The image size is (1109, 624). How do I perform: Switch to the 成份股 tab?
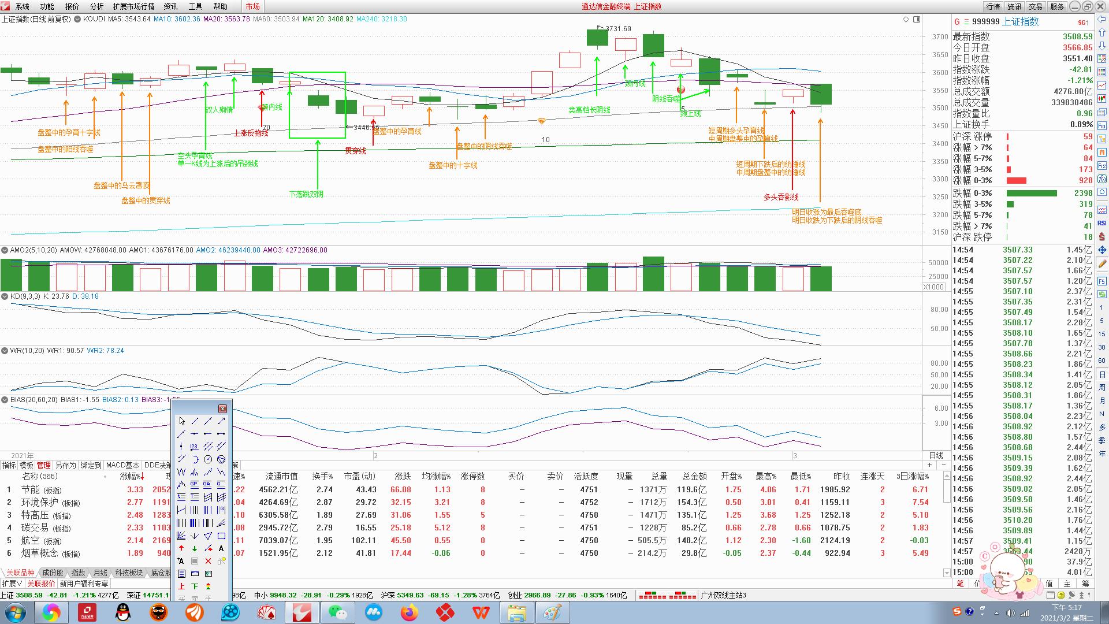click(53, 573)
